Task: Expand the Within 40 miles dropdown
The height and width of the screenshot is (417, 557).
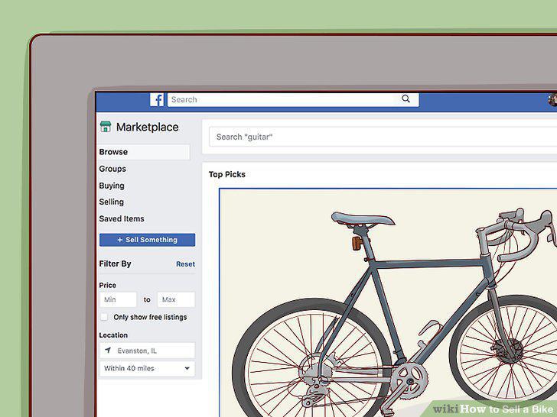Action: tap(147, 368)
